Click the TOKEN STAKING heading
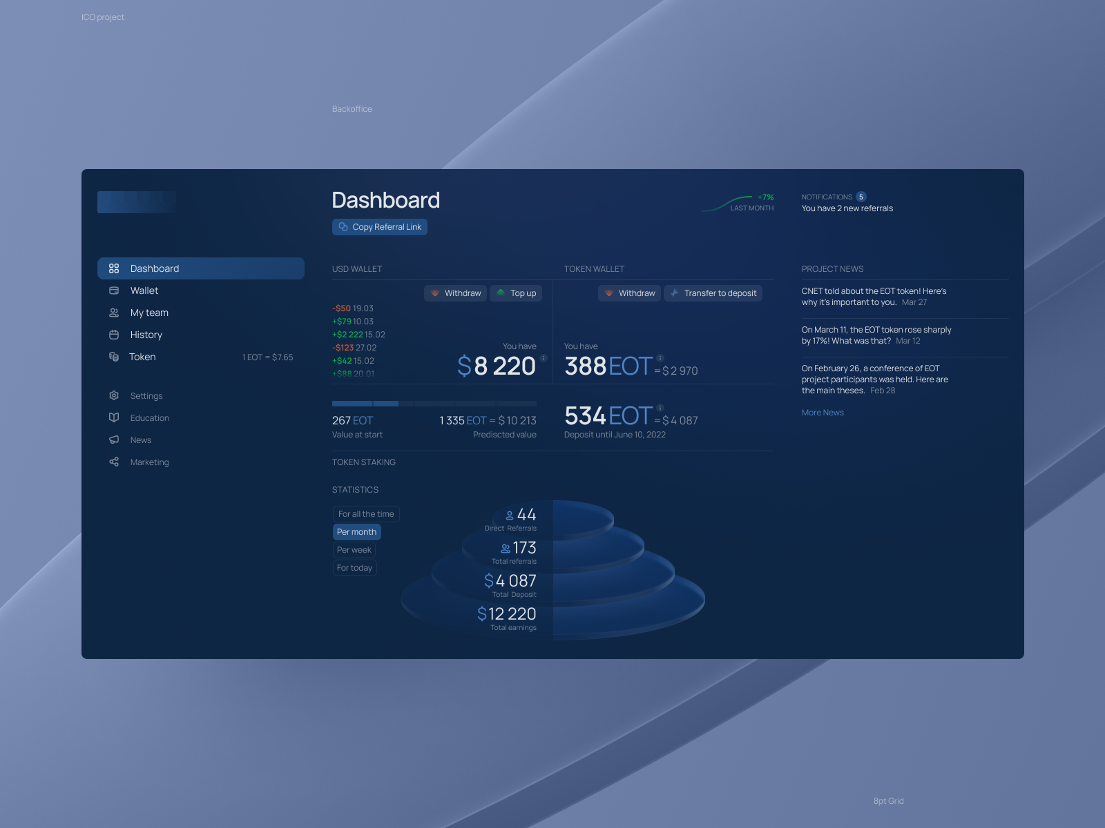Screen dimensions: 1105x828 click(364, 462)
